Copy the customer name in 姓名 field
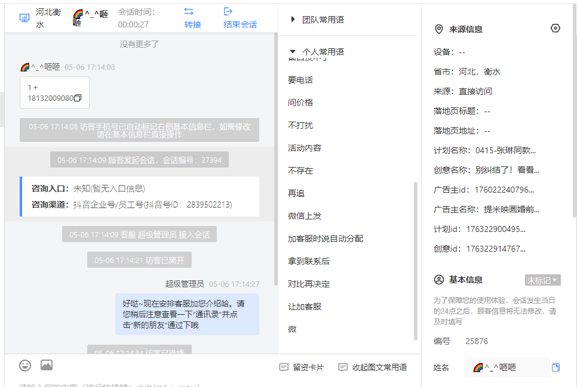Viewport: 577px width, 387px height. point(555,367)
